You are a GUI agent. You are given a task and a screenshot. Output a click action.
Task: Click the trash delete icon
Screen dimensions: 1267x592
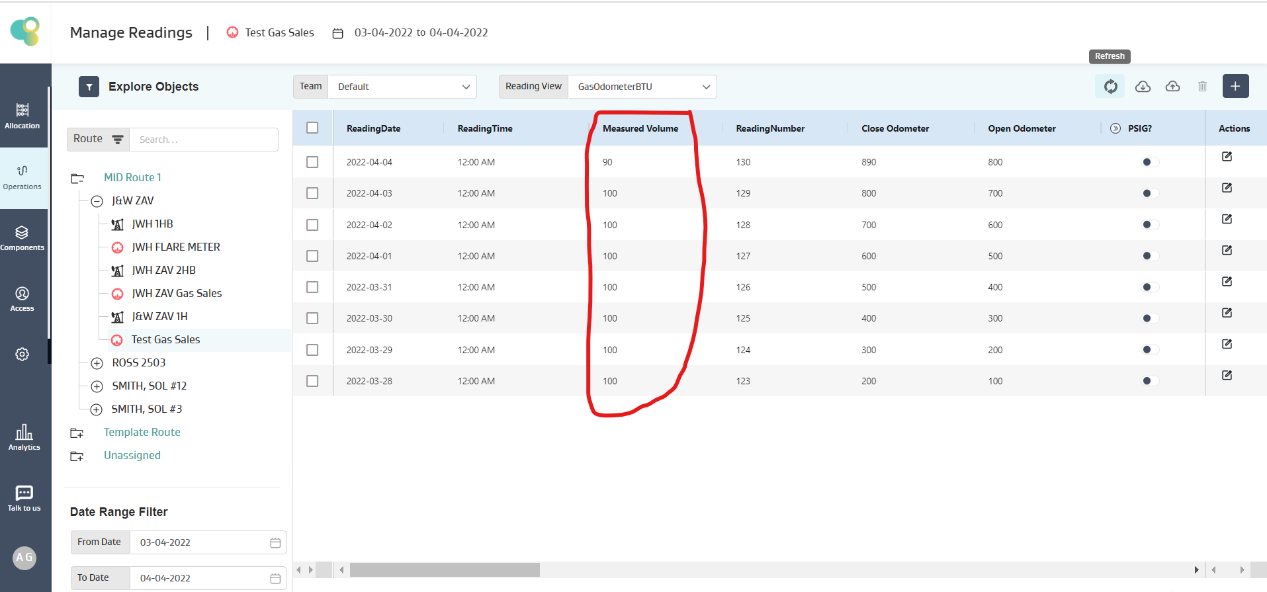click(1202, 87)
